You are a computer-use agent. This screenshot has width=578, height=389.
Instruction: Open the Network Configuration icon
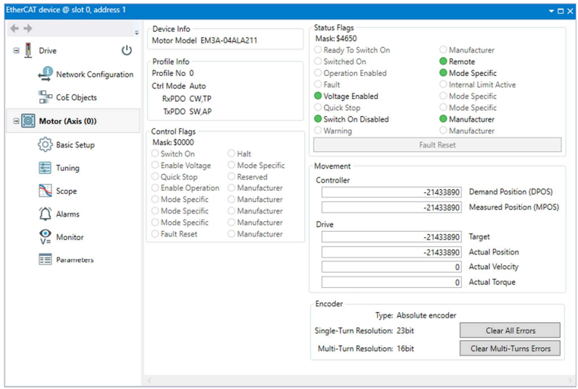pyautogui.click(x=46, y=74)
